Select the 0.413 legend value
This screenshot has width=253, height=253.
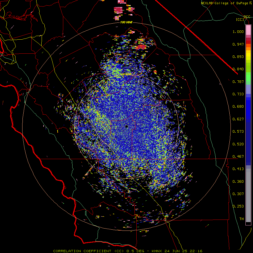coord(238,169)
